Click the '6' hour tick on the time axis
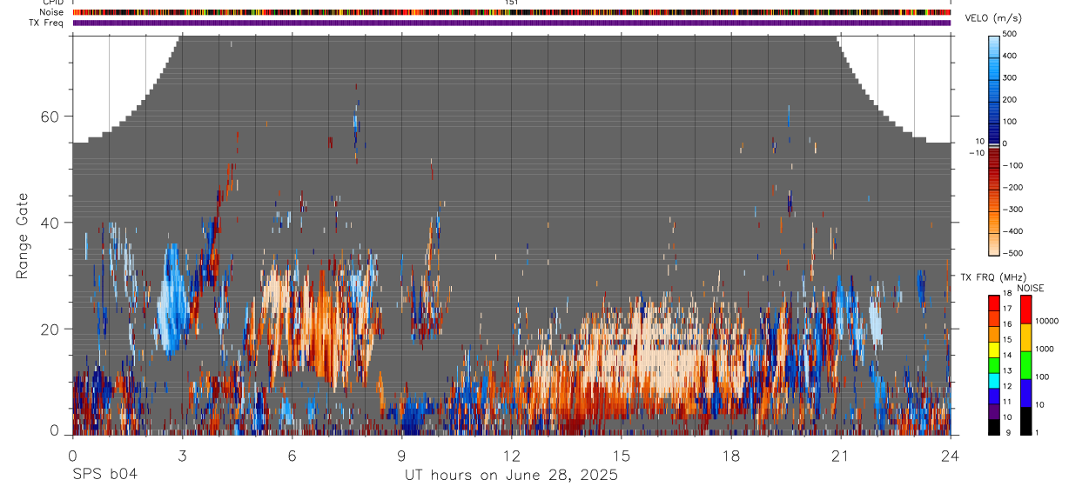This screenshot has width=1069, height=493. point(292,455)
